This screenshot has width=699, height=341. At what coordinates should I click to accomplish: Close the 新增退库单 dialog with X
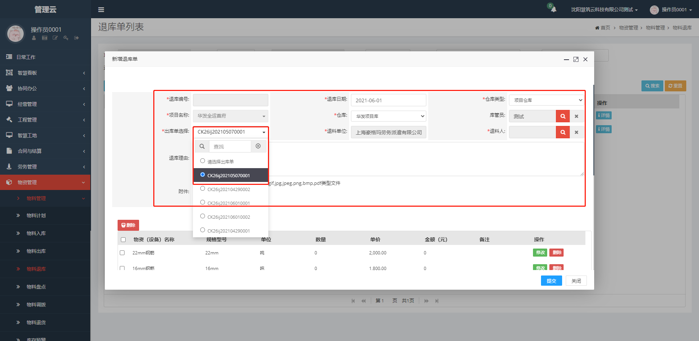[x=585, y=59]
